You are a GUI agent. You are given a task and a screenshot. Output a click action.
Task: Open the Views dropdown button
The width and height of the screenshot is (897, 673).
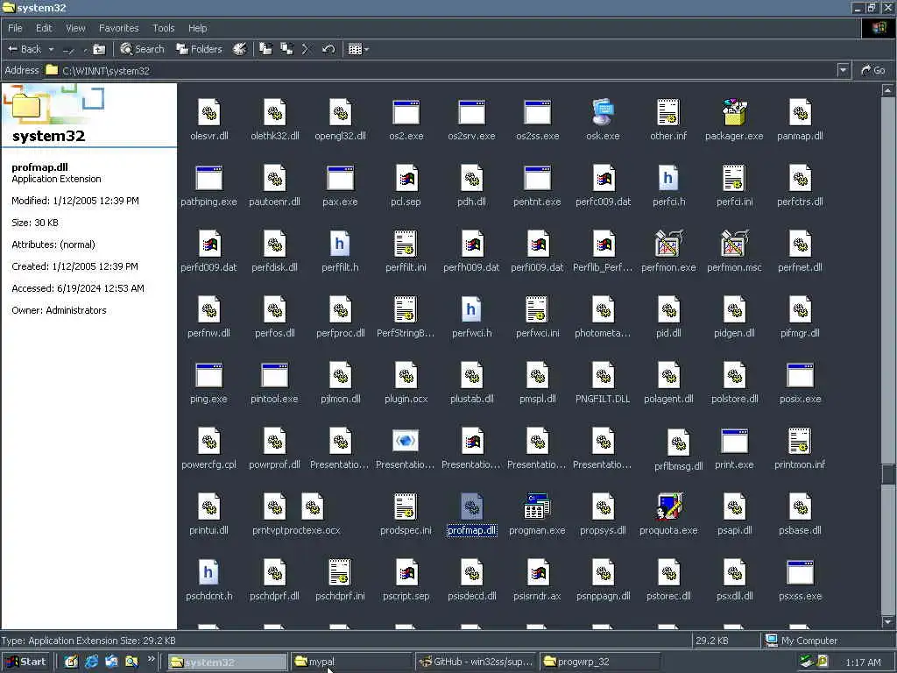[358, 49]
